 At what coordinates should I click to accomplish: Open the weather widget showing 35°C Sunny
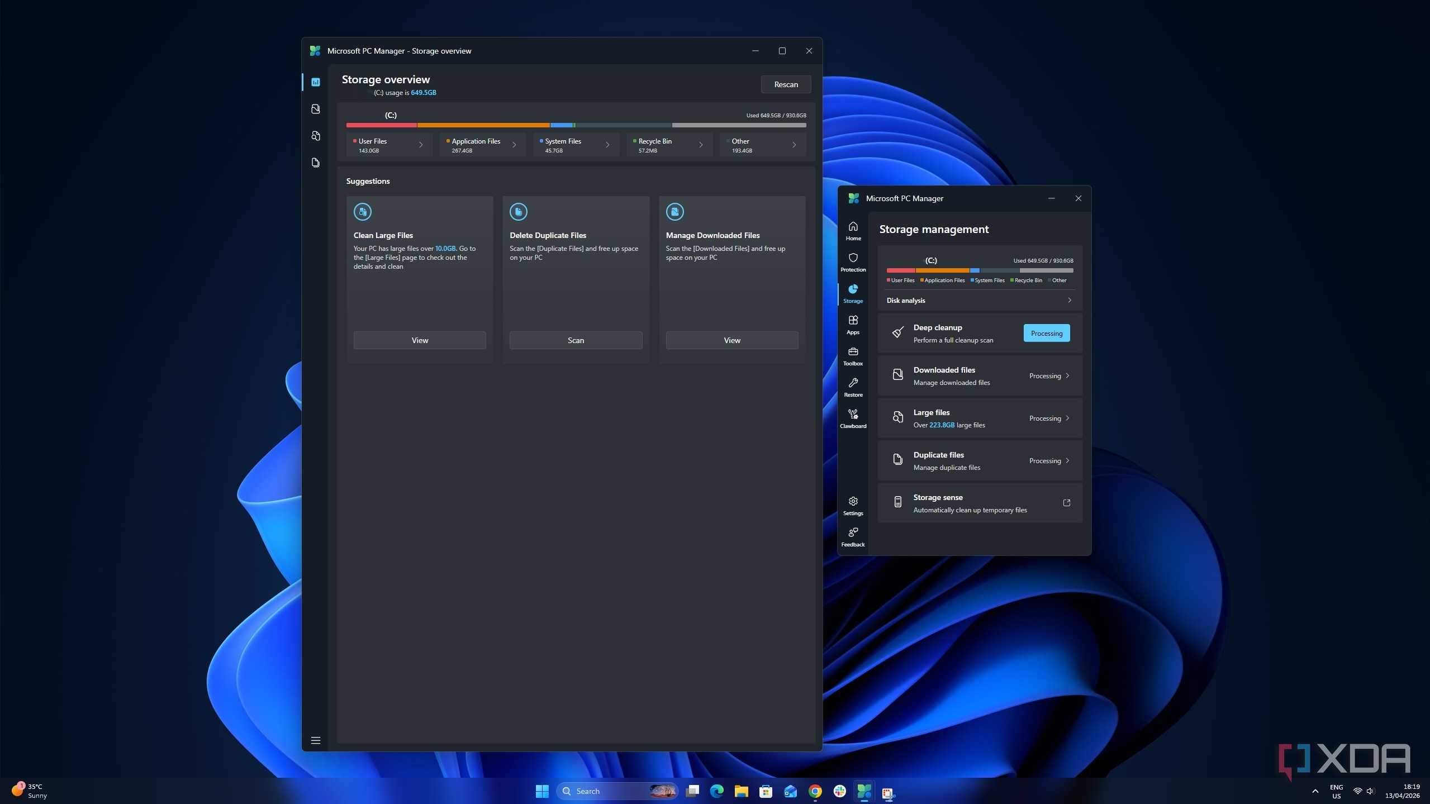coord(31,791)
